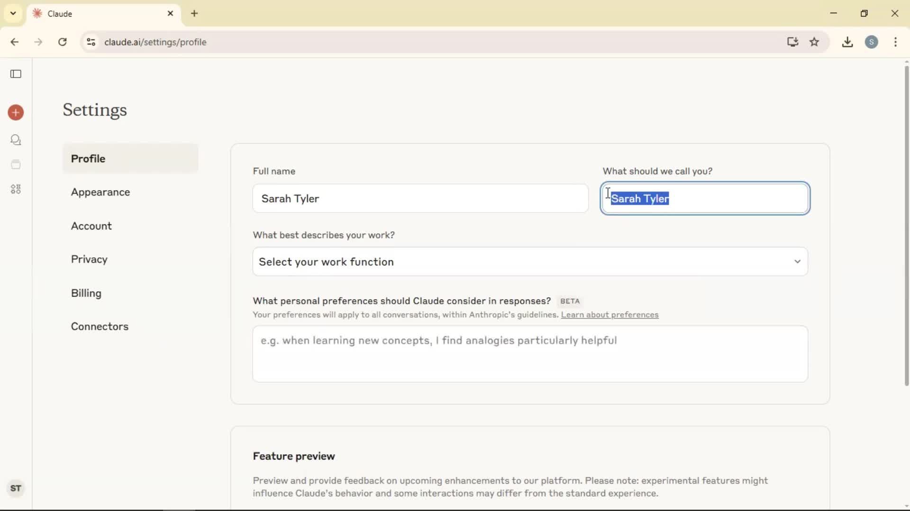Start a new chat with plus icon
The image size is (910, 511).
(16, 113)
